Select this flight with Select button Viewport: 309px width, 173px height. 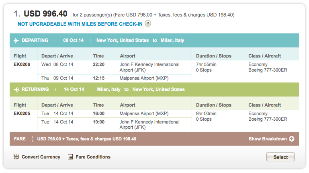[280, 157]
